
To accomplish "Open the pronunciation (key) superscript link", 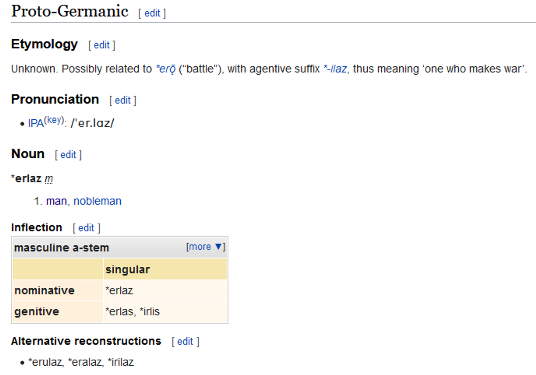I will click(54, 120).
